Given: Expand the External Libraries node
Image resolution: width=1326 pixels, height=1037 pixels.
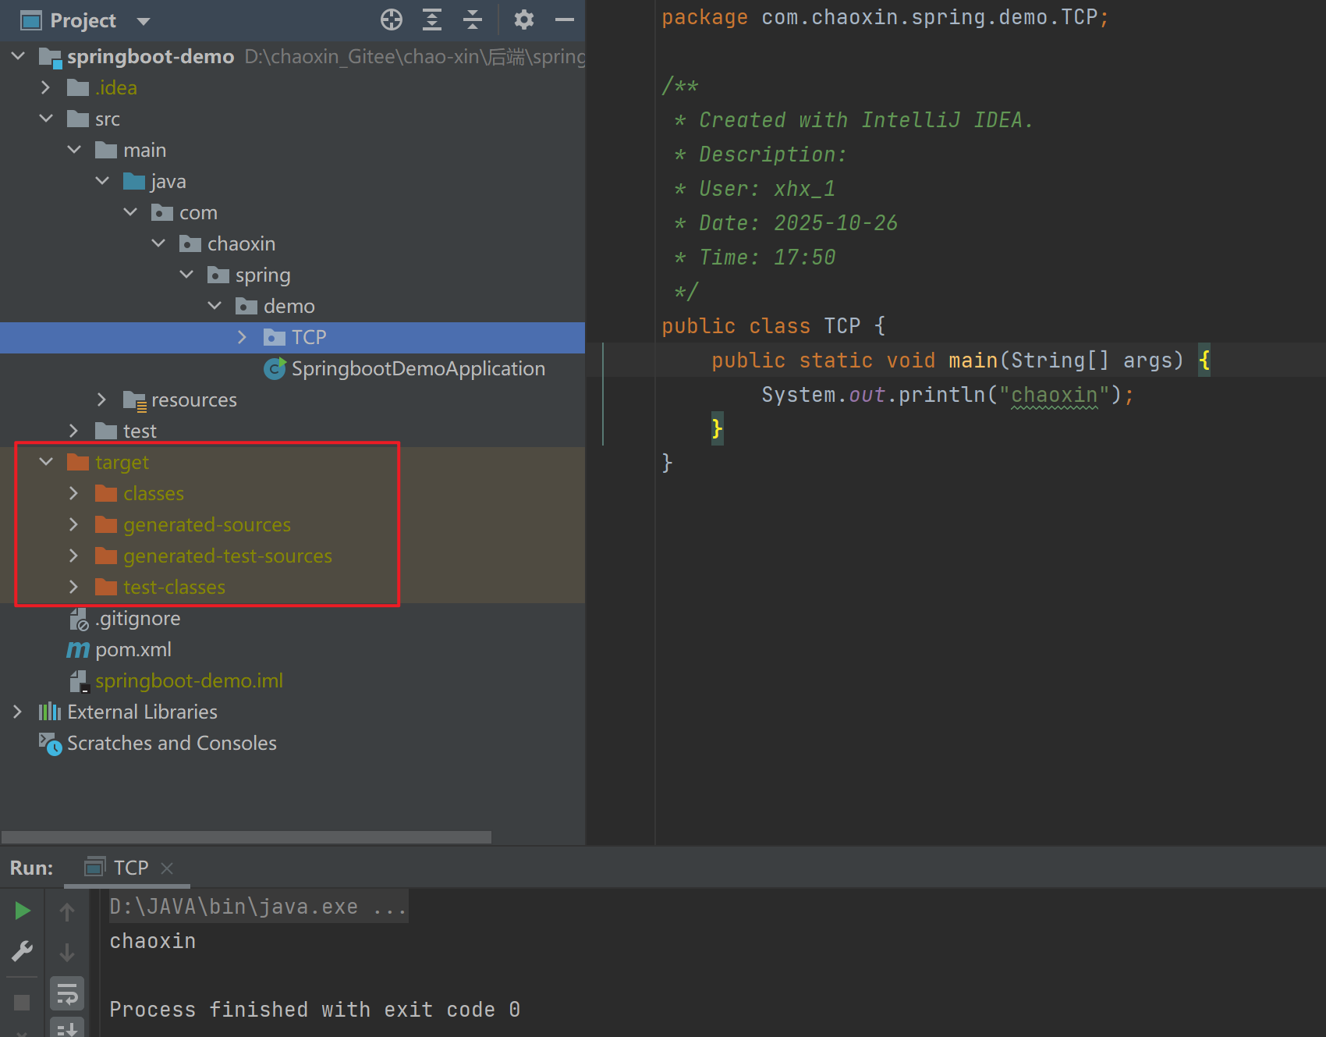Looking at the screenshot, I should 17,712.
